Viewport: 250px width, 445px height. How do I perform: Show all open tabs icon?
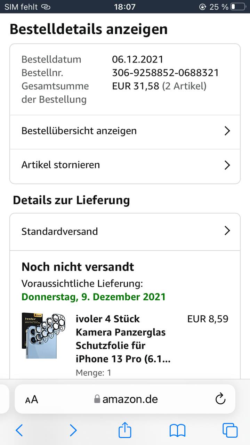pos(230,430)
